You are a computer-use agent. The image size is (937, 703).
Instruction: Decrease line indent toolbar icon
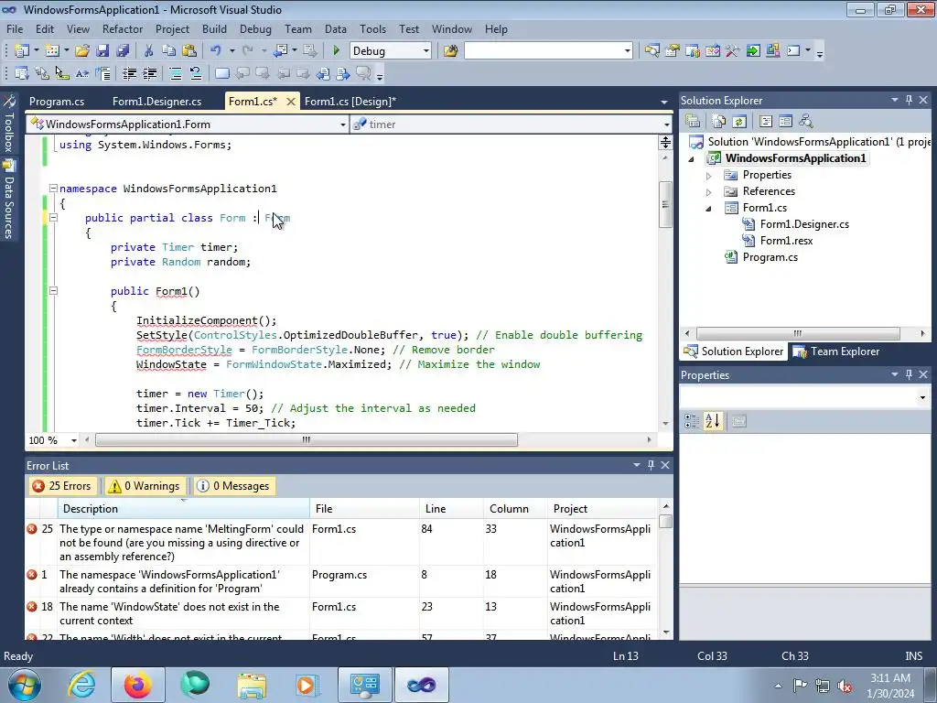pos(129,73)
